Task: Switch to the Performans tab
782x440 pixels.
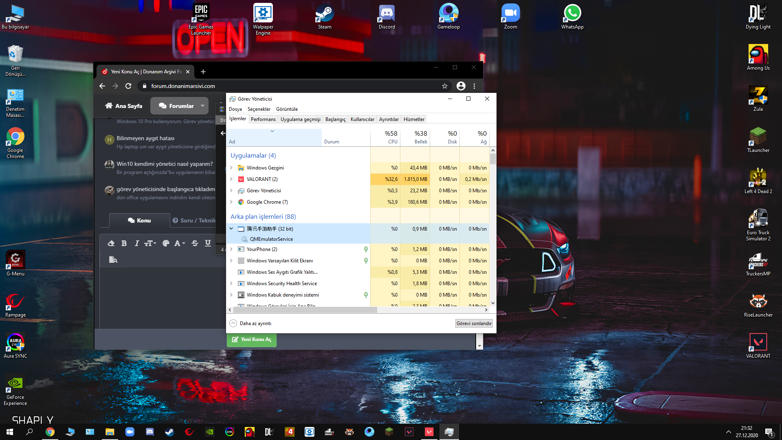Action: (x=263, y=119)
